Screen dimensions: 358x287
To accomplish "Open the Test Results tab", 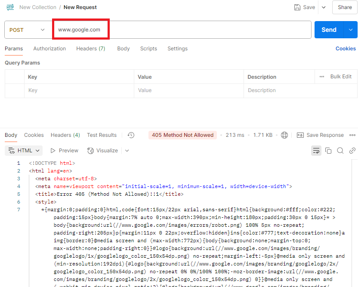I will click(x=102, y=135).
